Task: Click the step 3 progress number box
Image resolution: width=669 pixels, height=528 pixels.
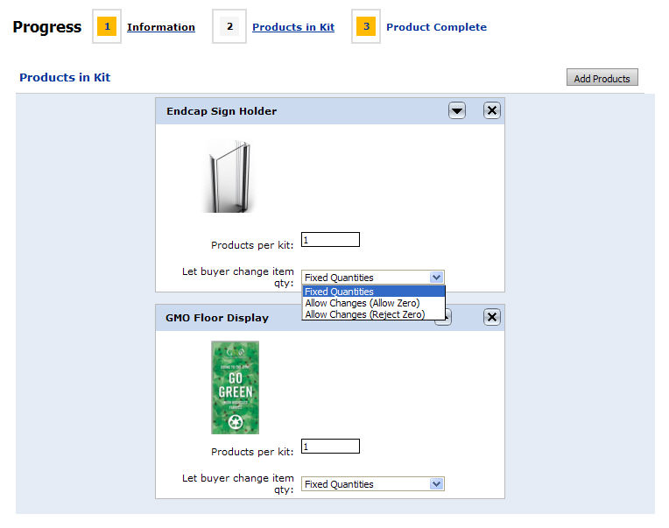Action: pyautogui.click(x=366, y=26)
